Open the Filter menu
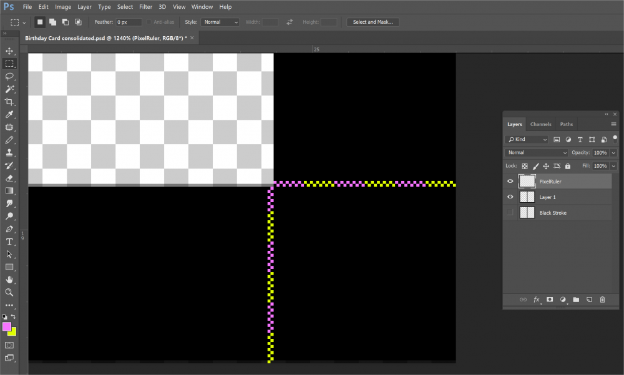This screenshot has width=624, height=375. click(x=145, y=7)
